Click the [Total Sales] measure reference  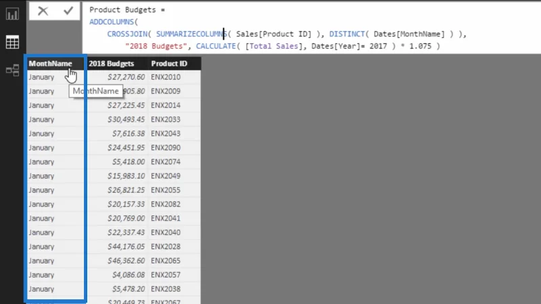[x=274, y=46]
